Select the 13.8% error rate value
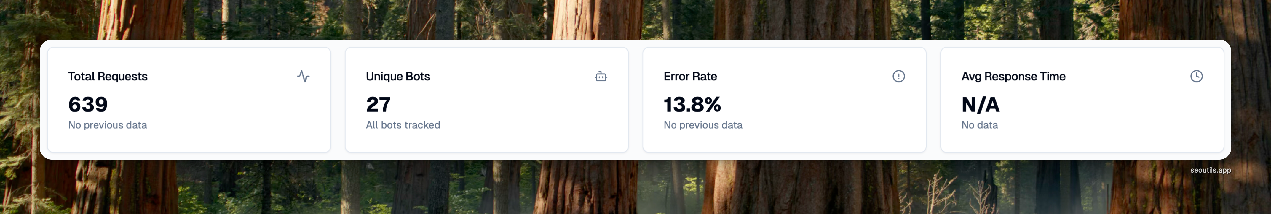The image size is (1271, 214). 692,104
